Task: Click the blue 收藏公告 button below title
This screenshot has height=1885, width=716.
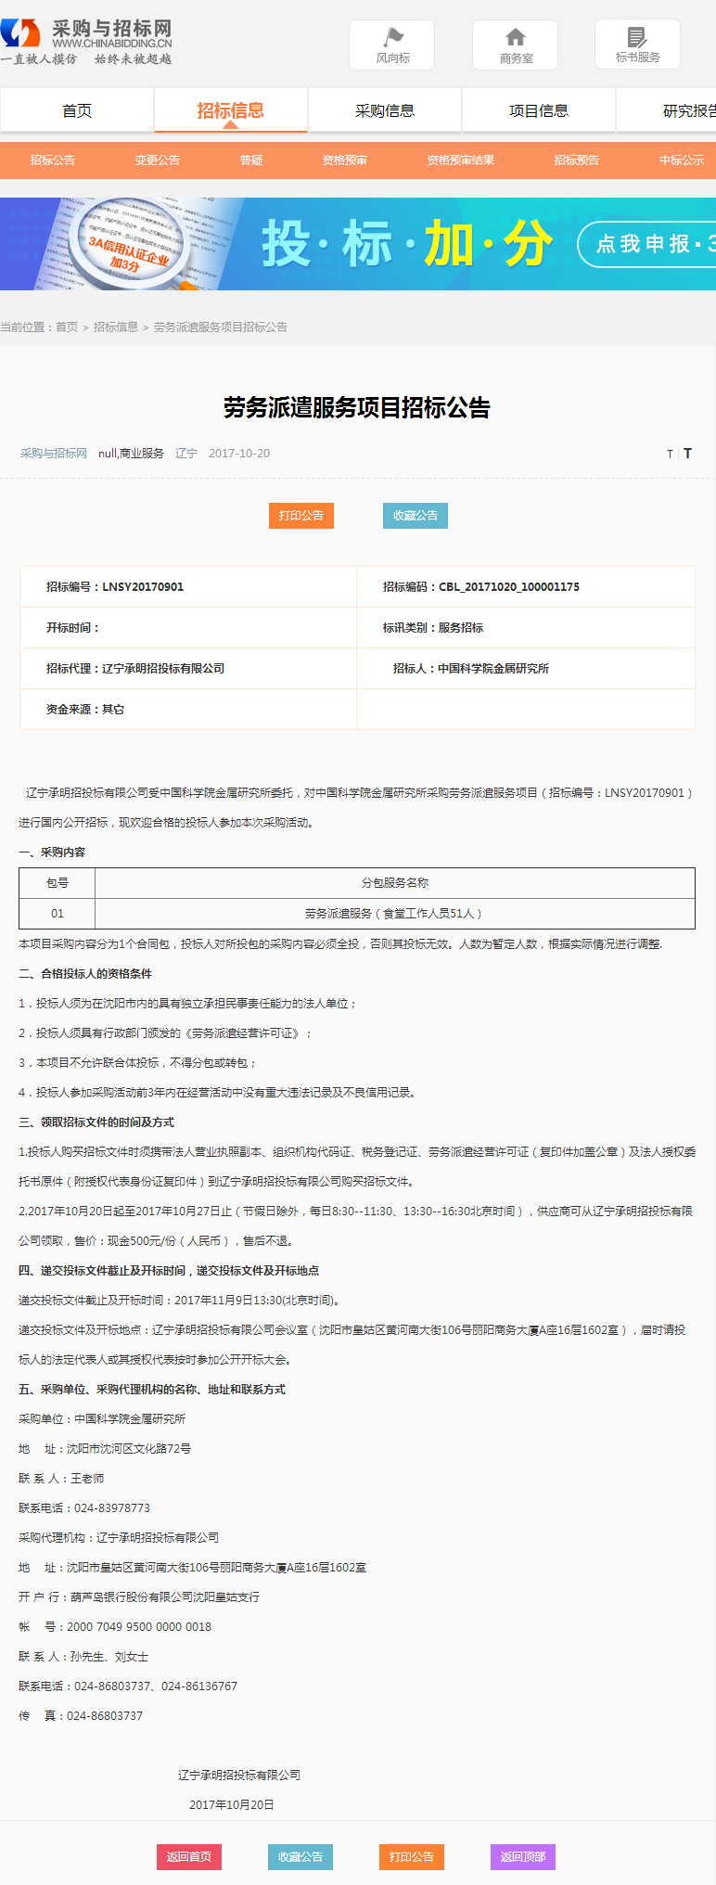Action: [416, 516]
